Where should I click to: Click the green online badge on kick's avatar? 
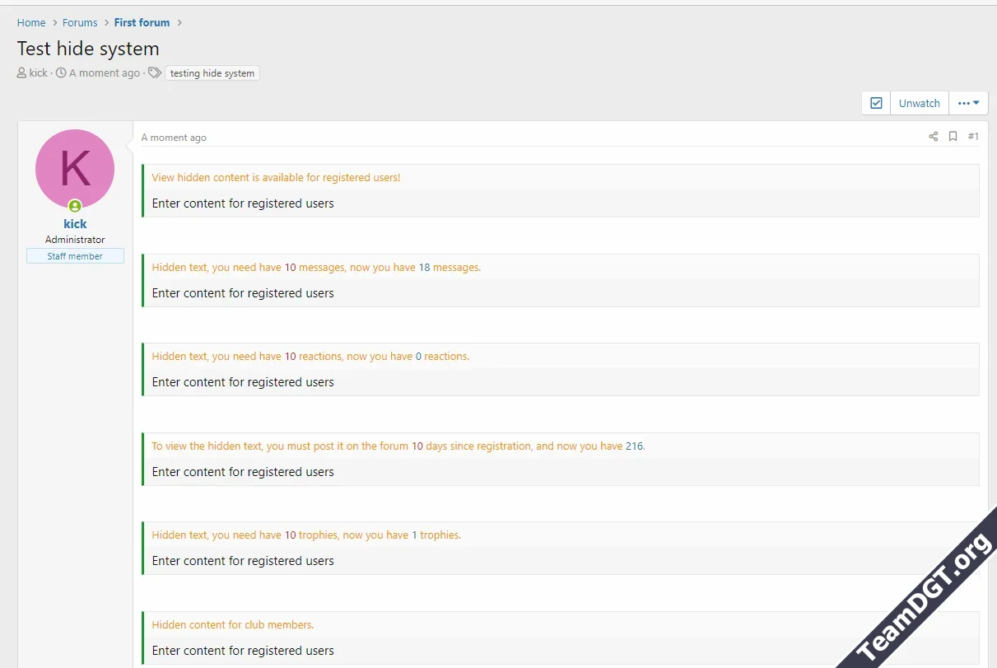pyautogui.click(x=75, y=205)
